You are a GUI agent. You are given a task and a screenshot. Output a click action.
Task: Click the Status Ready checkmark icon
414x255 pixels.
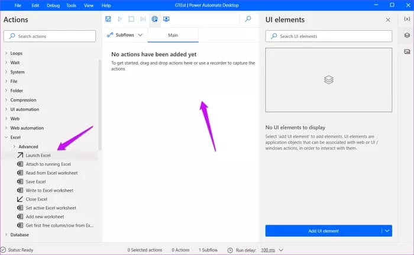point(3,250)
